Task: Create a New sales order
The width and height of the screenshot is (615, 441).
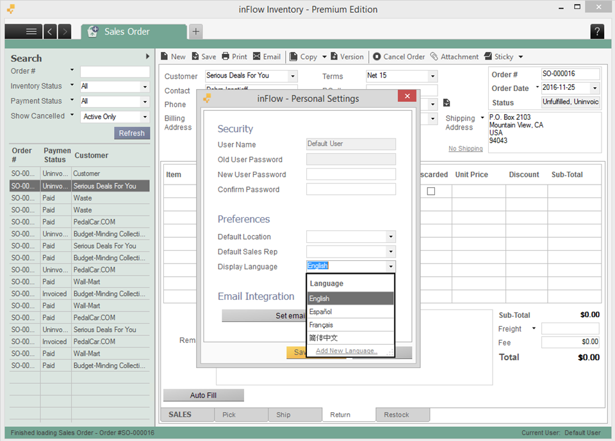Action: point(173,56)
